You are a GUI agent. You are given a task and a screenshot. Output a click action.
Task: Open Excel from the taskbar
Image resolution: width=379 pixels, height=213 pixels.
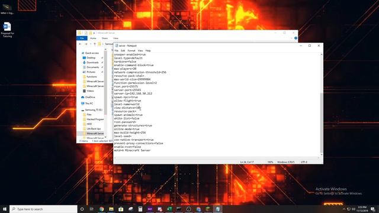tap(169, 209)
